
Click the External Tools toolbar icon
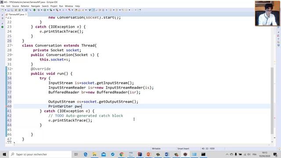pos(57,10)
